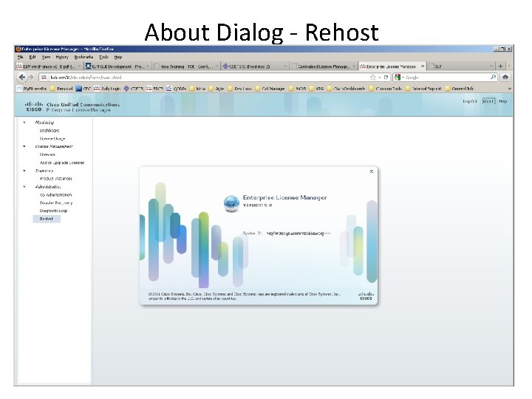The image size is (532, 399).
Task: Click the Help link in page header
Action: click(503, 101)
